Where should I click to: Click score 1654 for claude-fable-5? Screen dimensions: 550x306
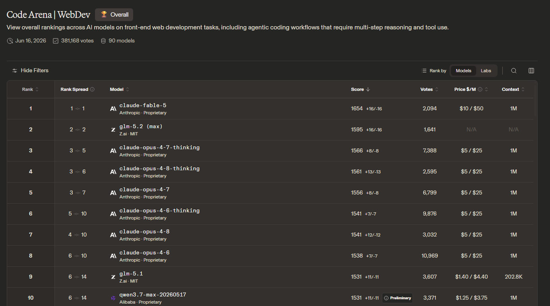coord(357,109)
